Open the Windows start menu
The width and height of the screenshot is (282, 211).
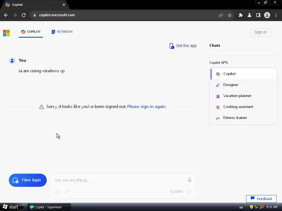pyautogui.click(x=11, y=207)
